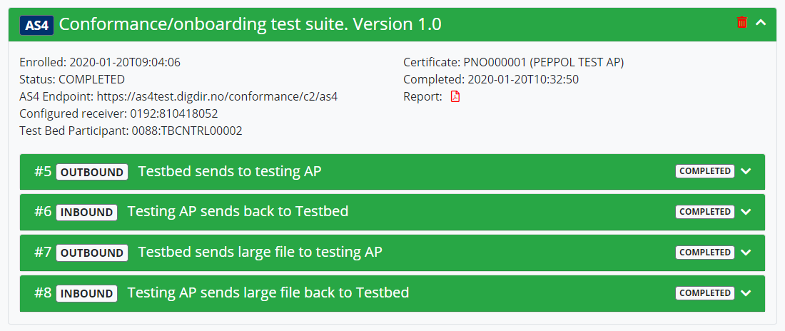Click COMPLETED status badge on test #6

click(x=705, y=212)
